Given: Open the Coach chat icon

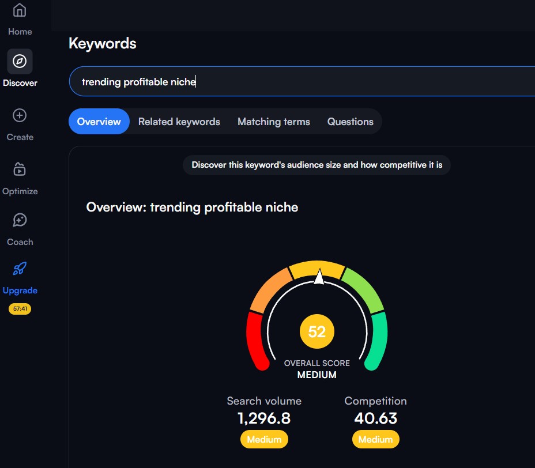Looking at the screenshot, I should 20,220.
